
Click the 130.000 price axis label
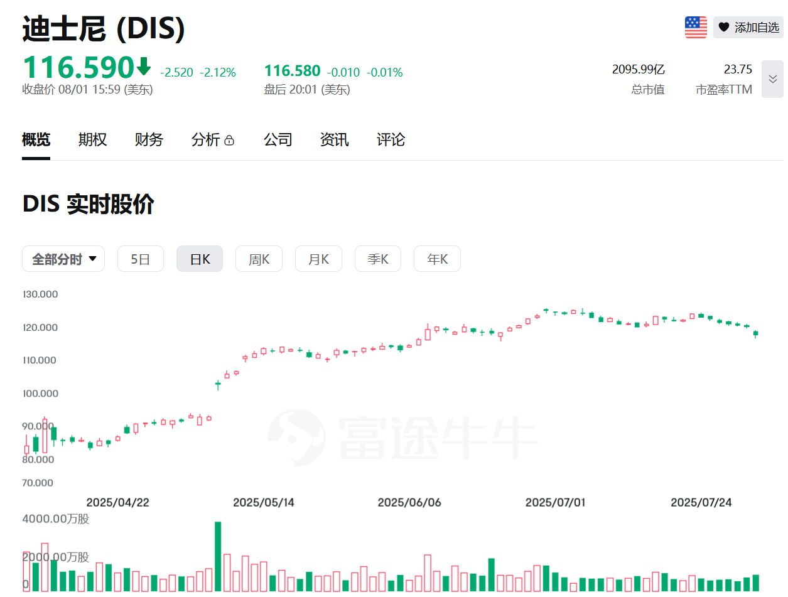point(40,294)
